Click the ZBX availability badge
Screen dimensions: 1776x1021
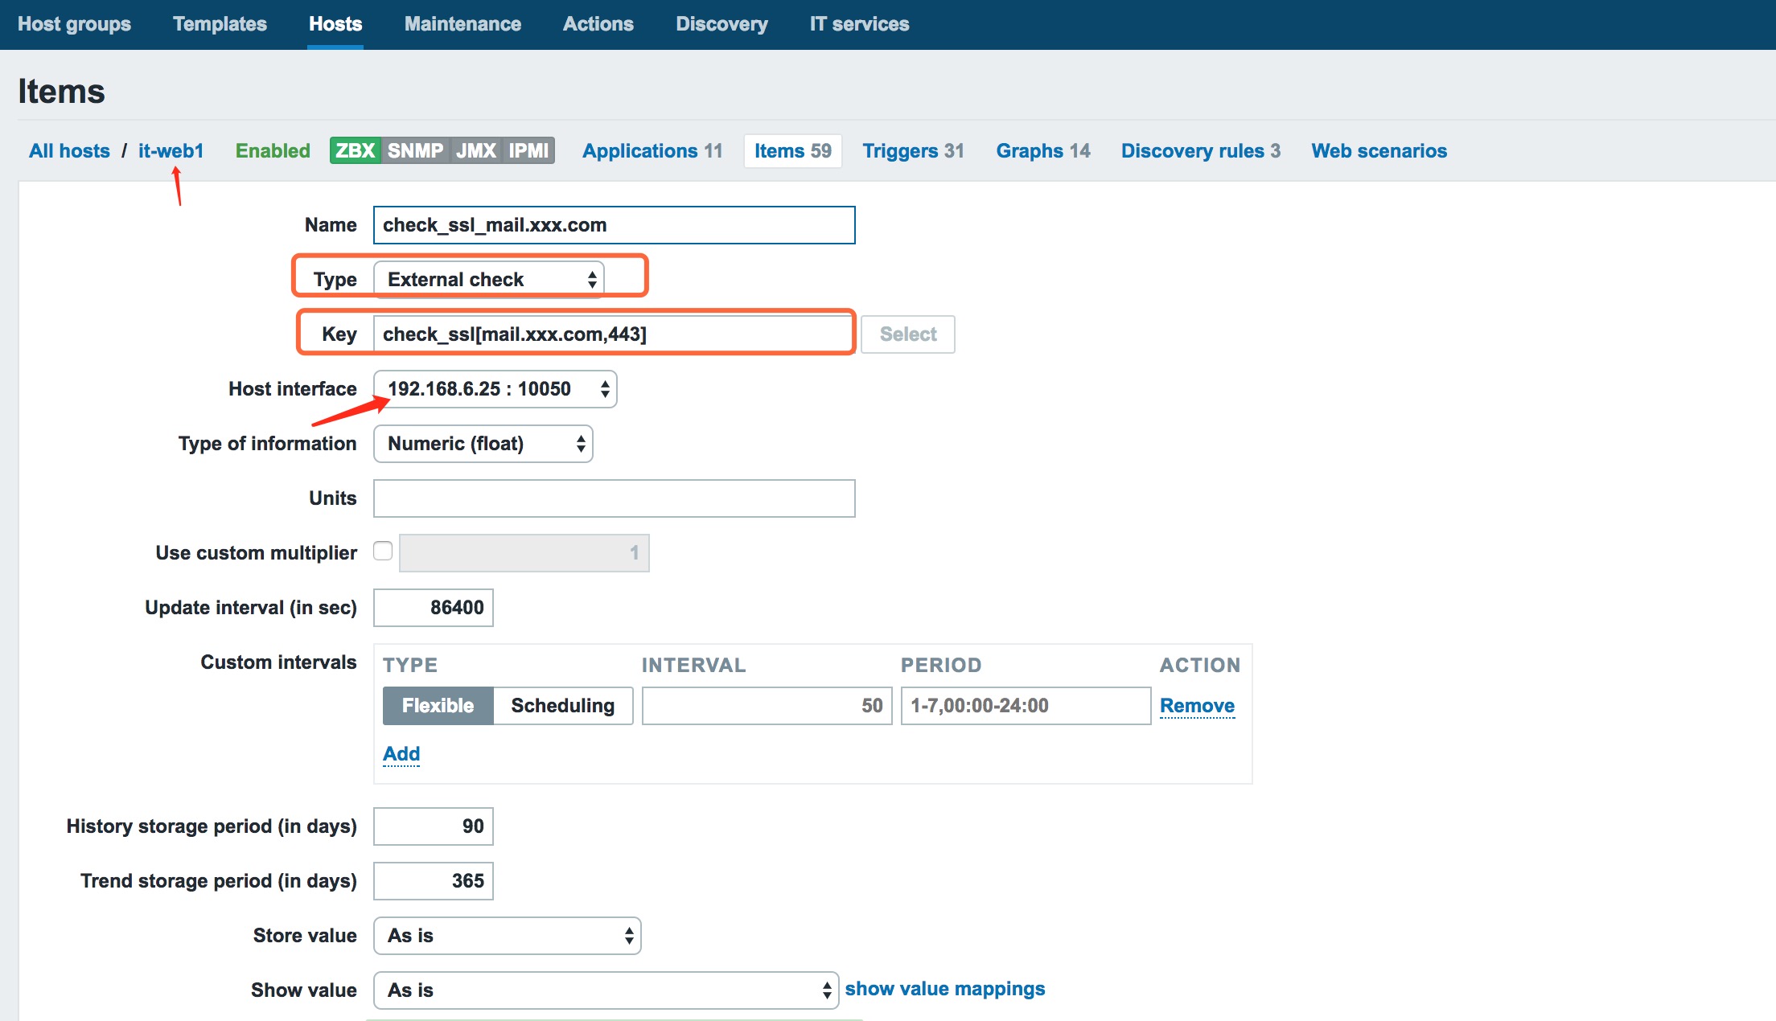(x=356, y=150)
